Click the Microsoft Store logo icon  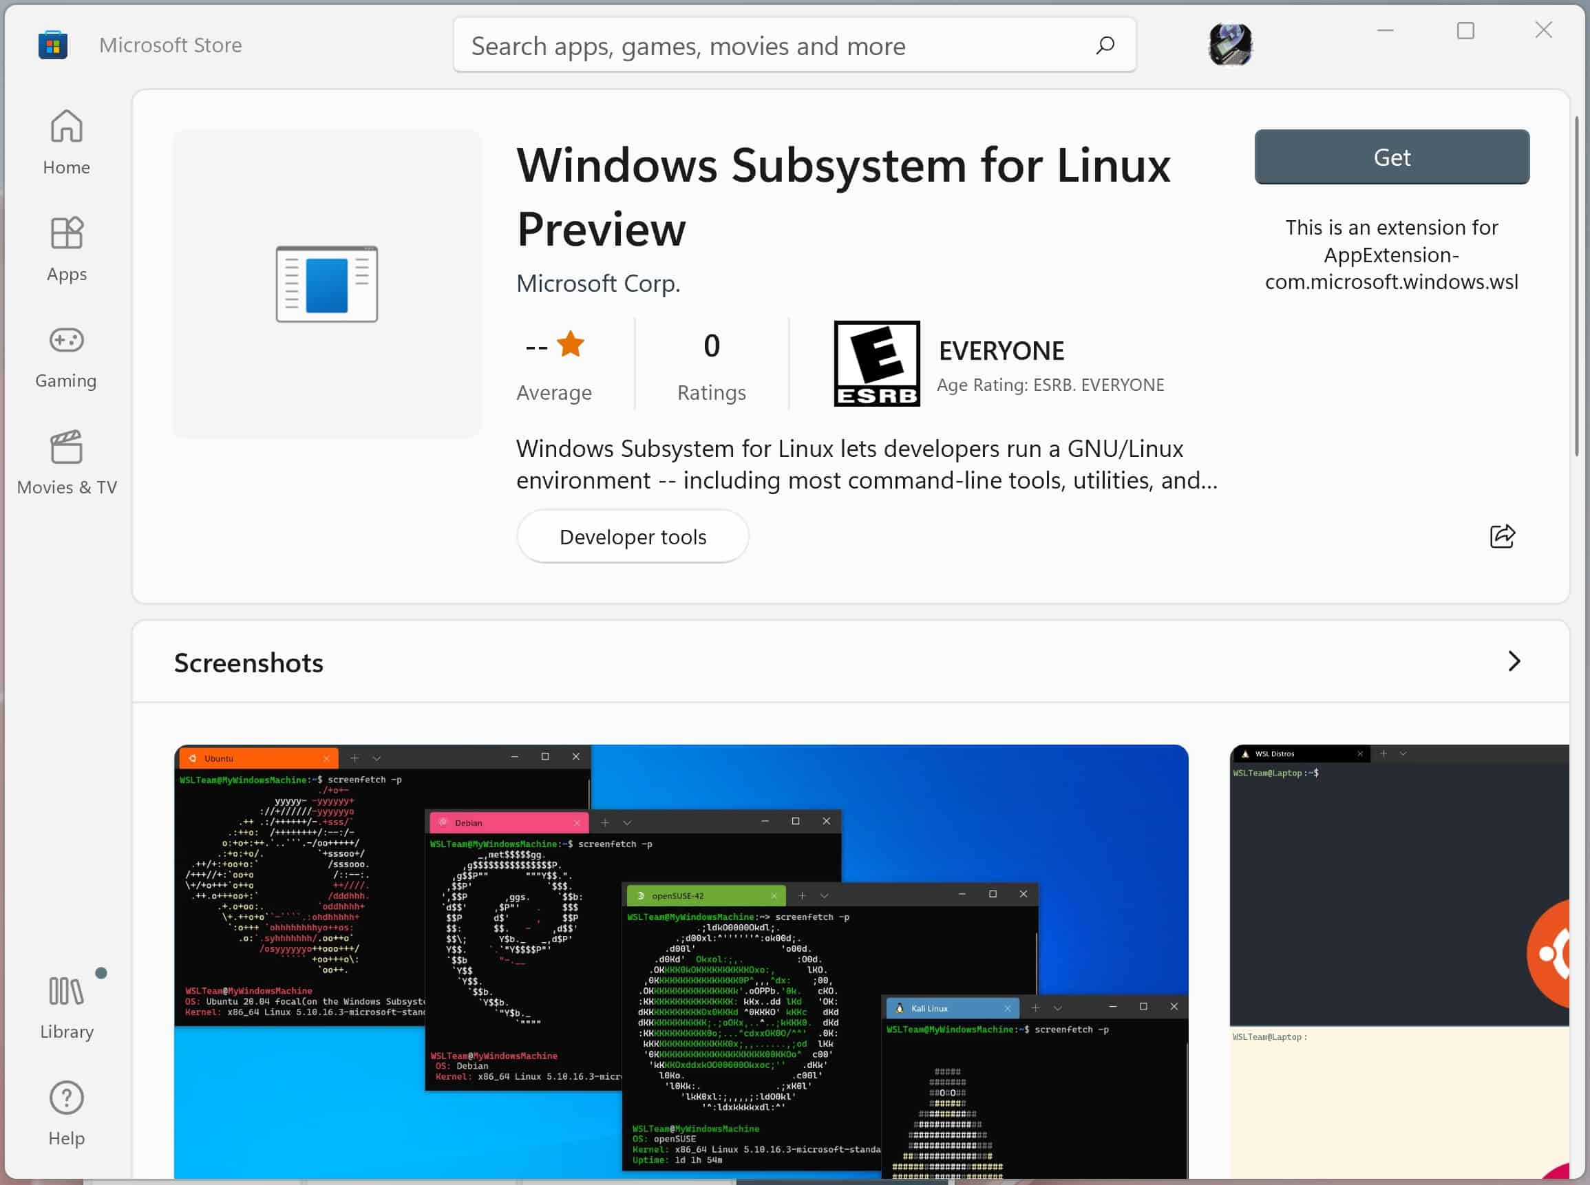52,43
